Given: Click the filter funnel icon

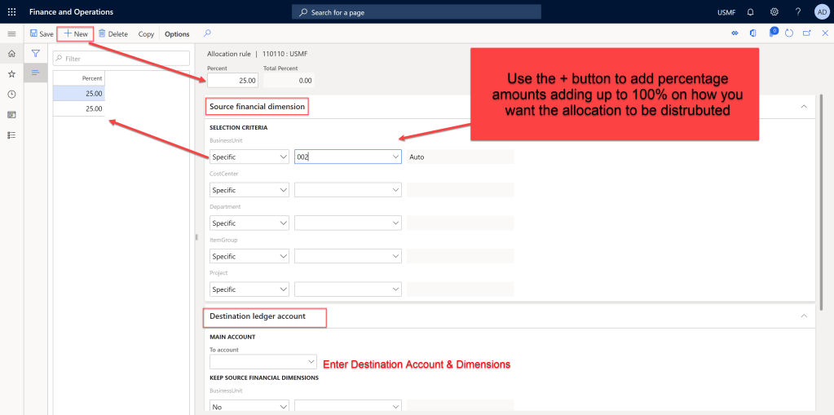Looking at the screenshot, I should 36,53.
